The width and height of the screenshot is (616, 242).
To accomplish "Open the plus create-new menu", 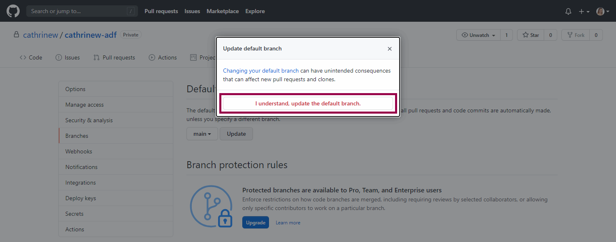I will [584, 11].
